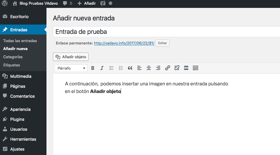The image size is (280, 155).
Task: Align text left
Action: (139, 68)
